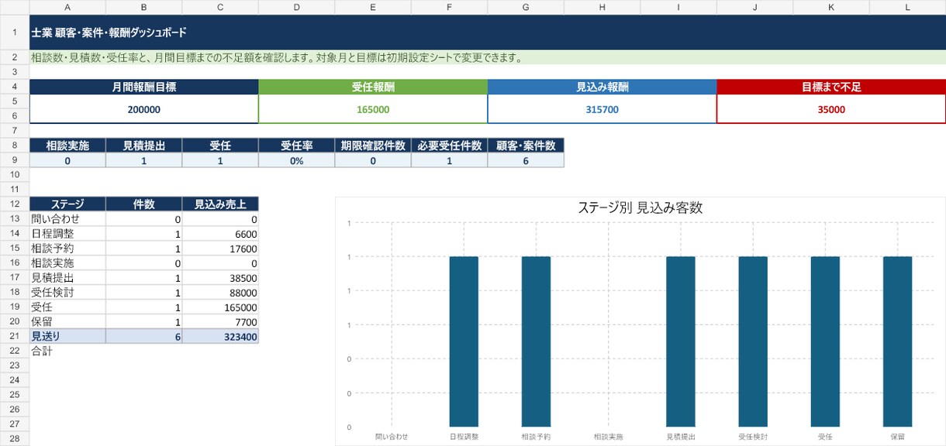This screenshot has height=446, width=946.
Task: Select the 相談実施 KPI header in row 8
Action: pos(67,146)
